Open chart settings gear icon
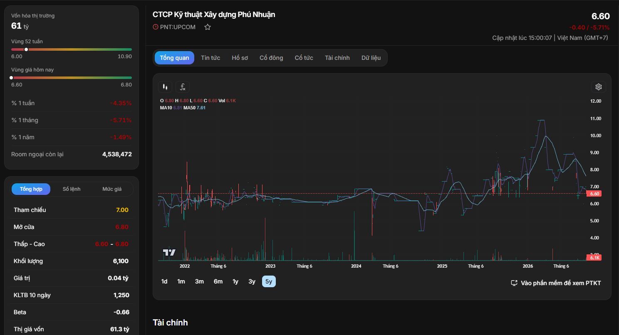This screenshot has width=619, height=335. click(599, 87)
